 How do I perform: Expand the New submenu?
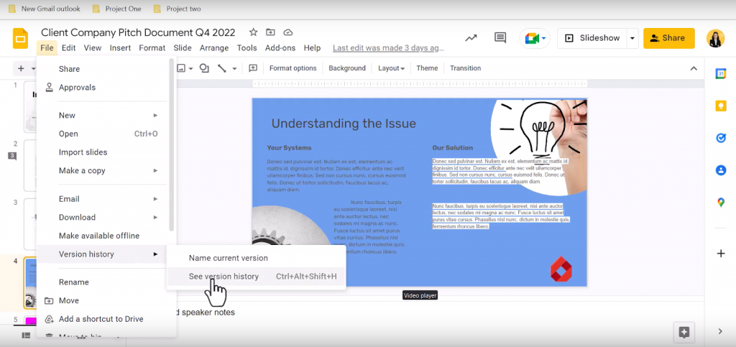(108, 116)
